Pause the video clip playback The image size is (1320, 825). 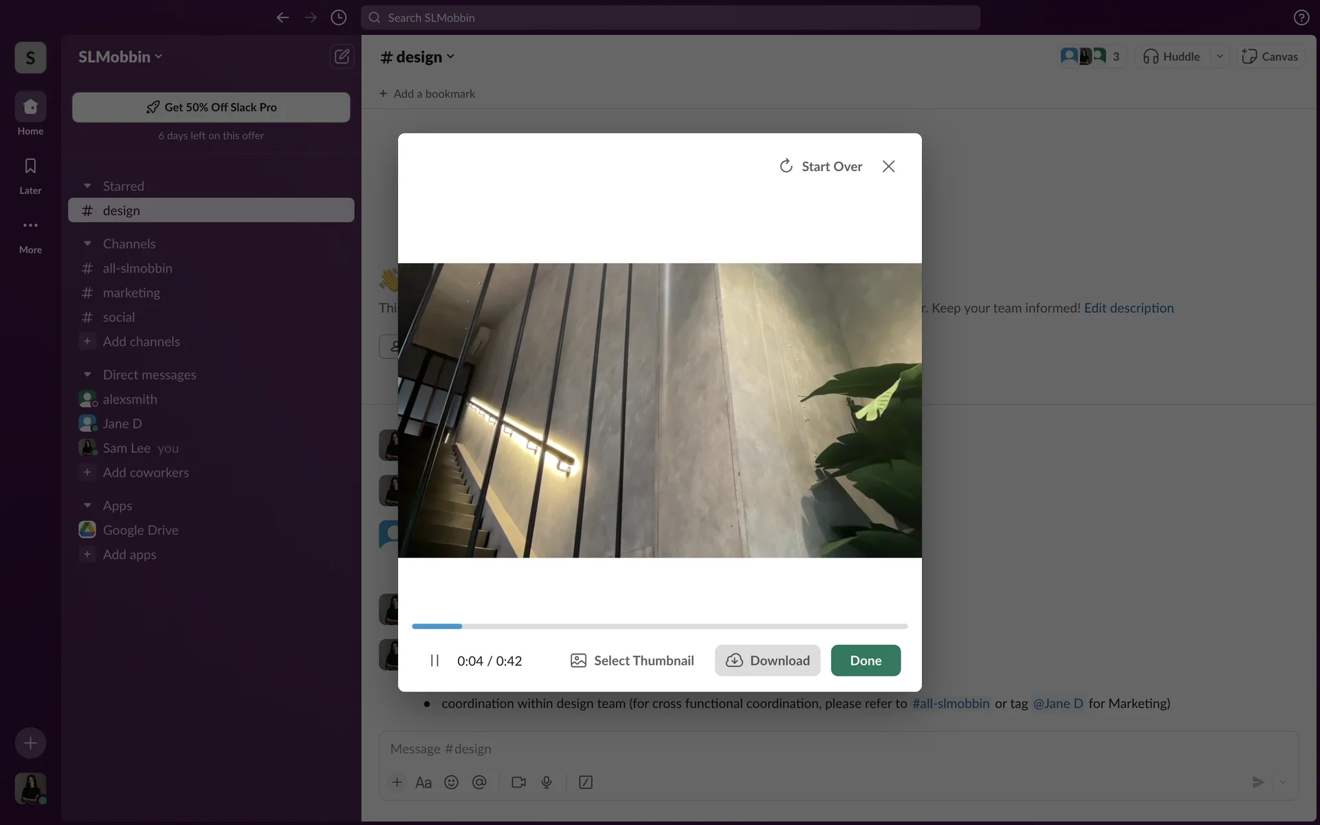tap(434, 661)
